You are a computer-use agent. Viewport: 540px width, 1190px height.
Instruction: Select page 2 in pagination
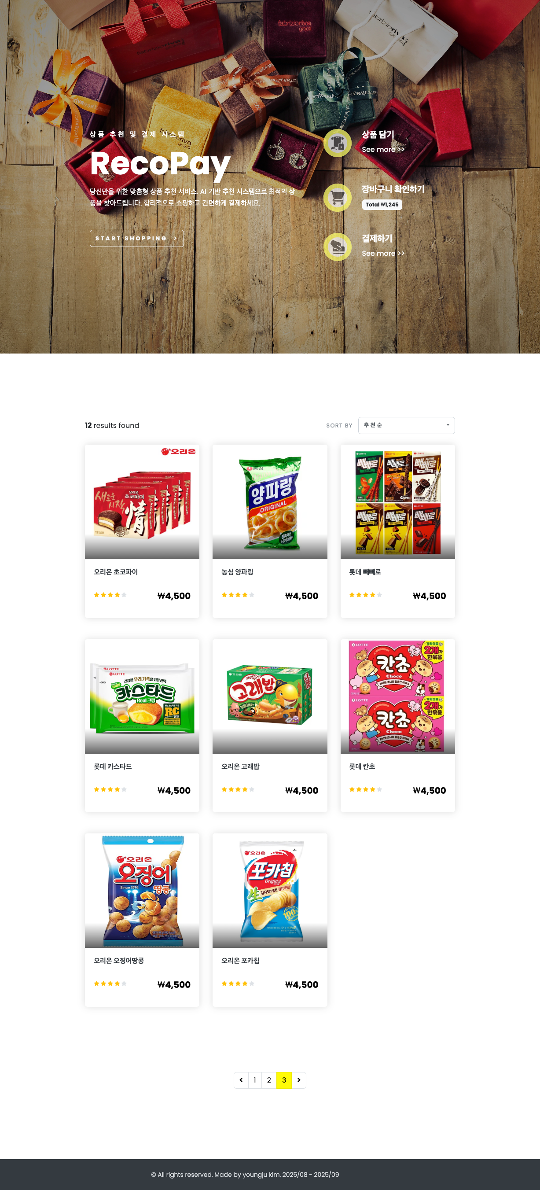point(269,1080)
